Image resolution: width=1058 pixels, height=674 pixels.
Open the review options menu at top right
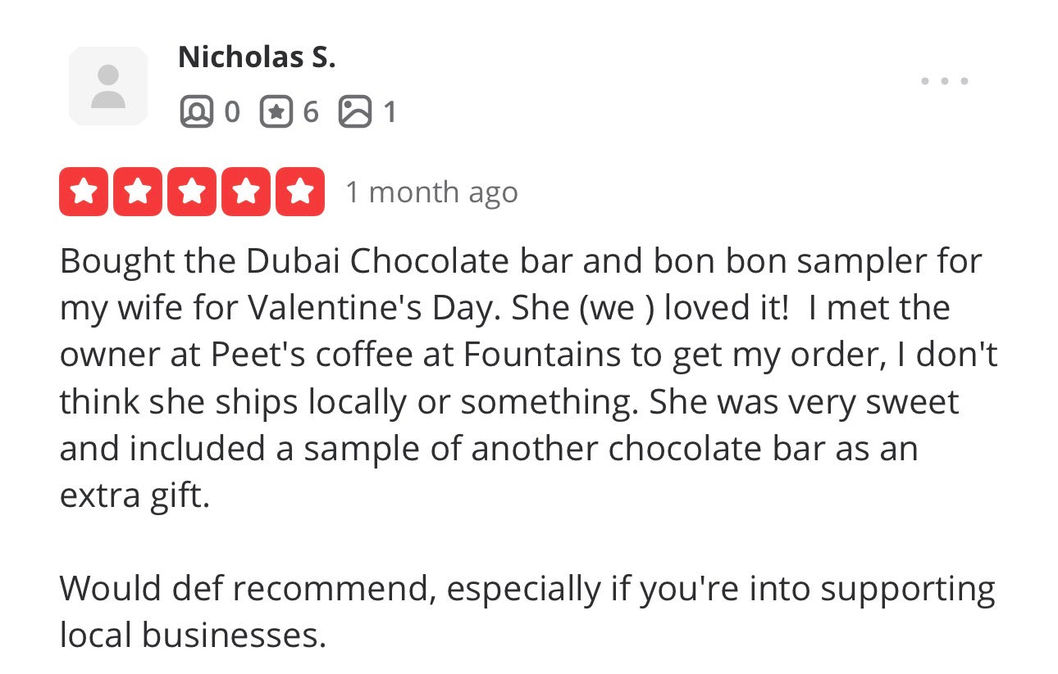pos(944,80)
